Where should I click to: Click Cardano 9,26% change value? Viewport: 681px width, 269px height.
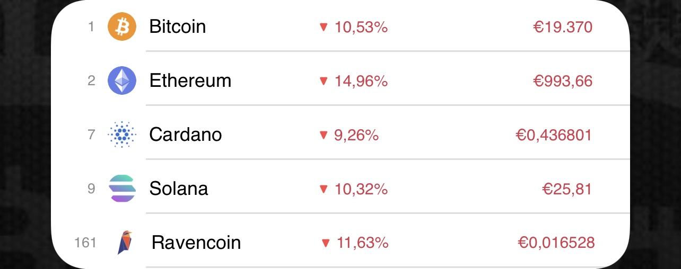click(x=356, y=135)
